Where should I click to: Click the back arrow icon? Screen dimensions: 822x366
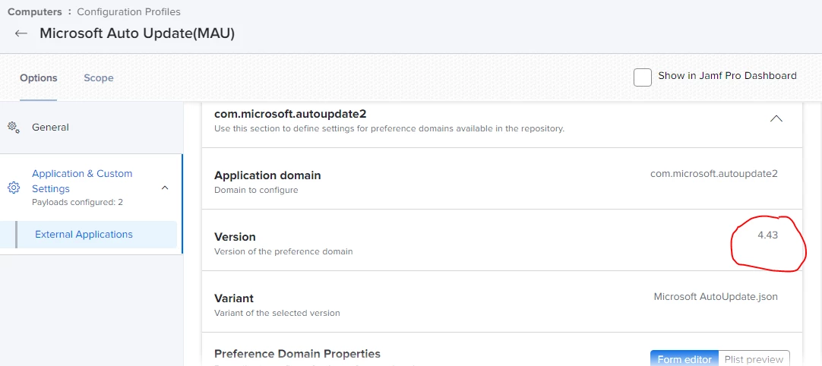(x=21, y=33)
